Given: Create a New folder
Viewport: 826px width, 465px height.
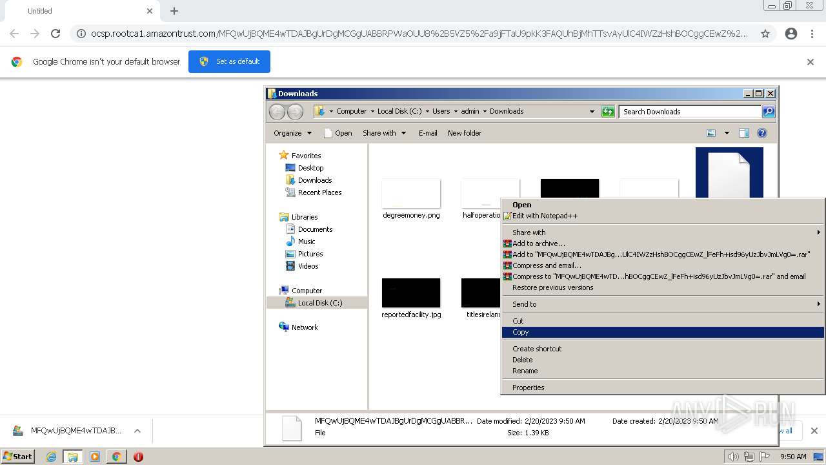Looking at the screenshot, I should click(x=465, y=133).
